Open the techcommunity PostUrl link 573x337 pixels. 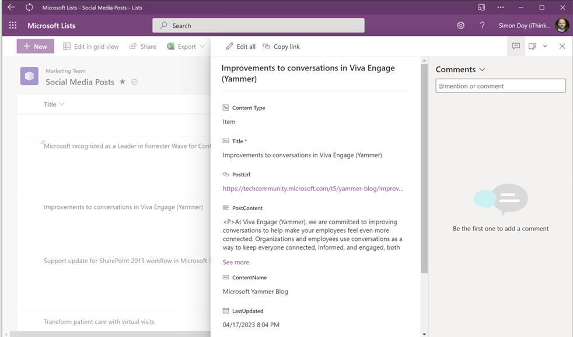(313, 189)
